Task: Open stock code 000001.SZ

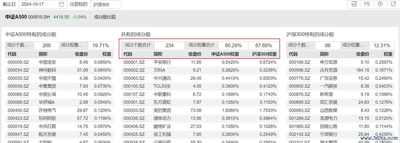Action: pyautogui.click(x=134, y=62)
